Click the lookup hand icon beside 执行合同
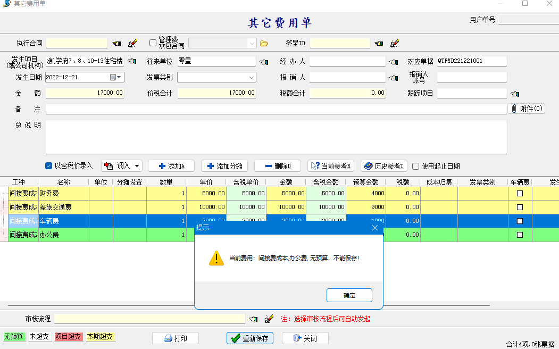The height and width of the screenshot is (349, 559). click(116, 43)
